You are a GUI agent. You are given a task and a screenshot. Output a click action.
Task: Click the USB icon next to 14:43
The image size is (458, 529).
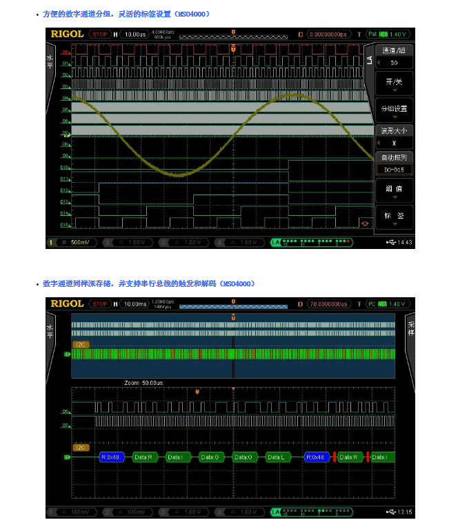pos(392,243)
